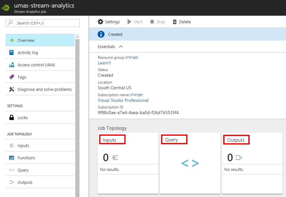Open Overview in the sidebar
286x197 pixels.
(x=40, y=40)
